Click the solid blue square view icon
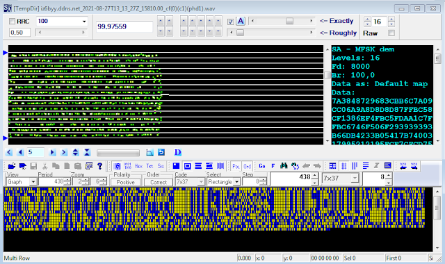Screen dimensions: 445x264 176,166
